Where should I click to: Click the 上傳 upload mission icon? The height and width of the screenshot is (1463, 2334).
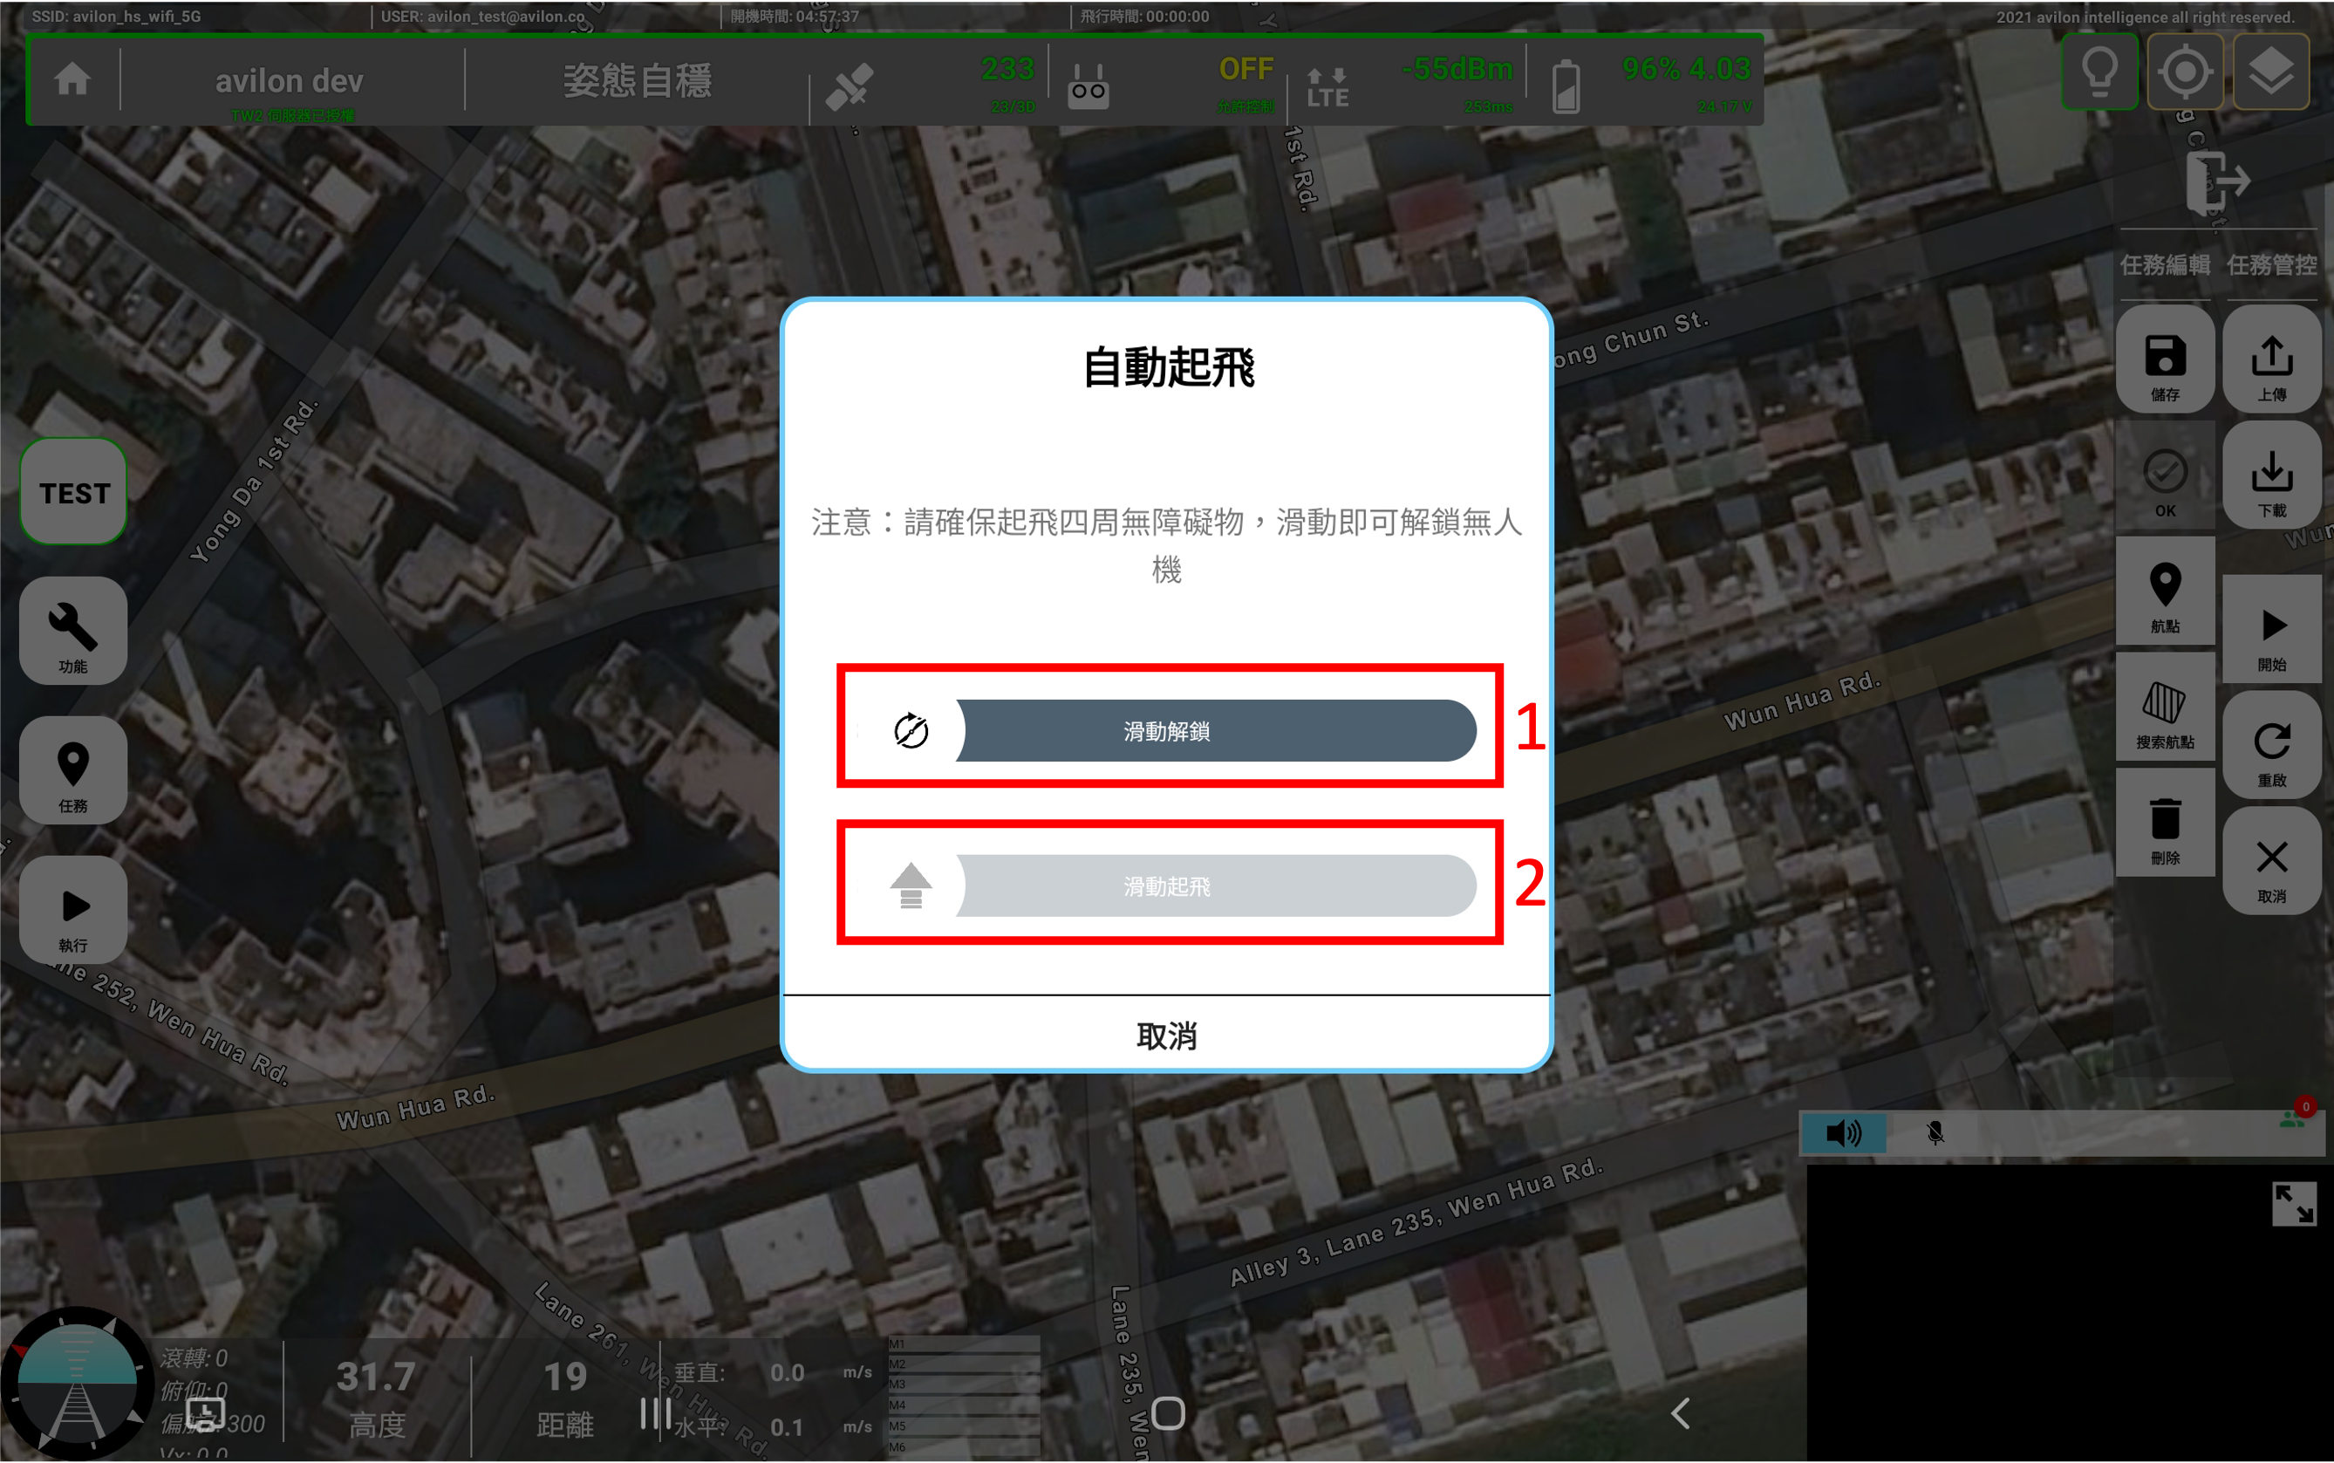[2271, 361]
